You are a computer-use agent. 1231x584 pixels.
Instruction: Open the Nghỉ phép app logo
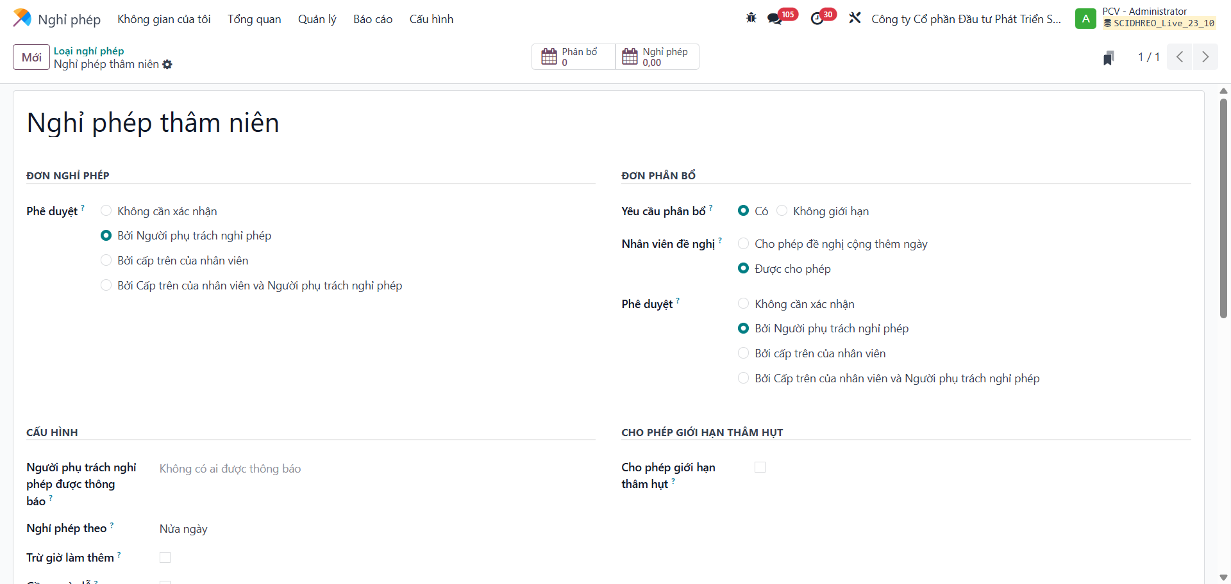22,19
